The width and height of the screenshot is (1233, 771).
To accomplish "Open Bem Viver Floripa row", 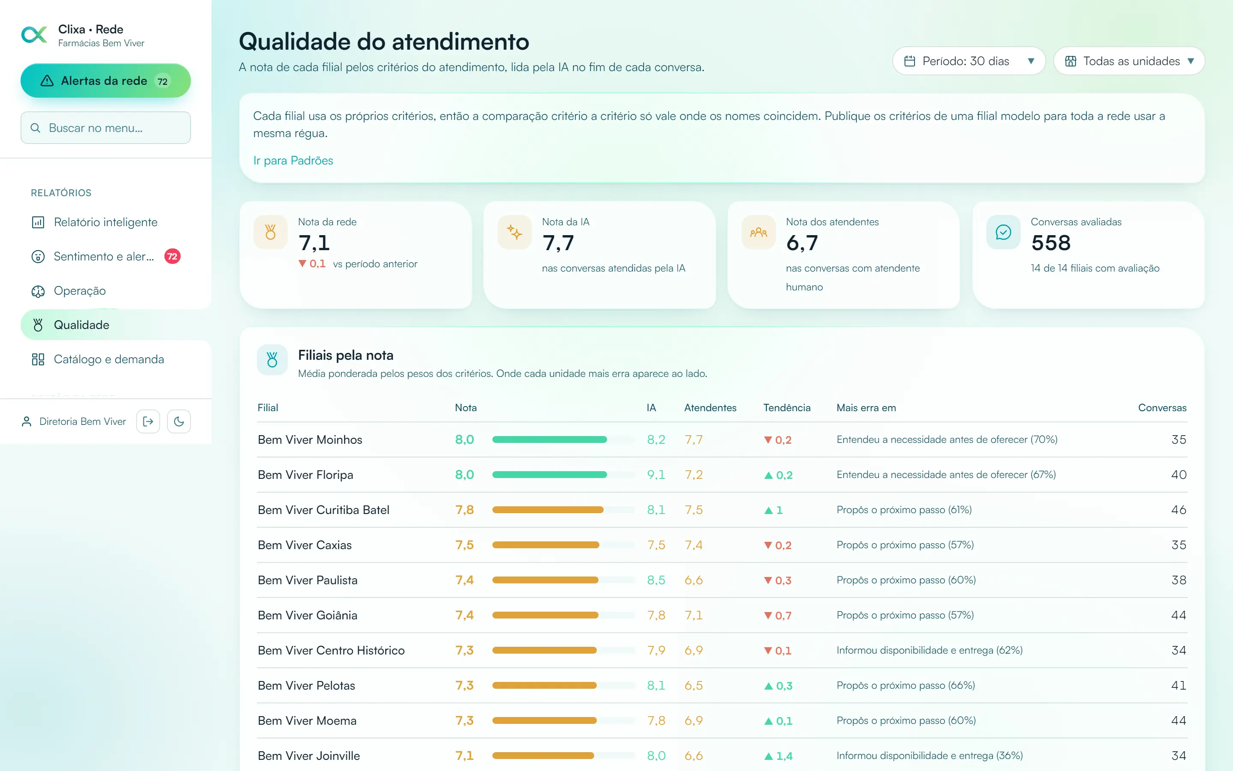I will [x=722, y=475].
